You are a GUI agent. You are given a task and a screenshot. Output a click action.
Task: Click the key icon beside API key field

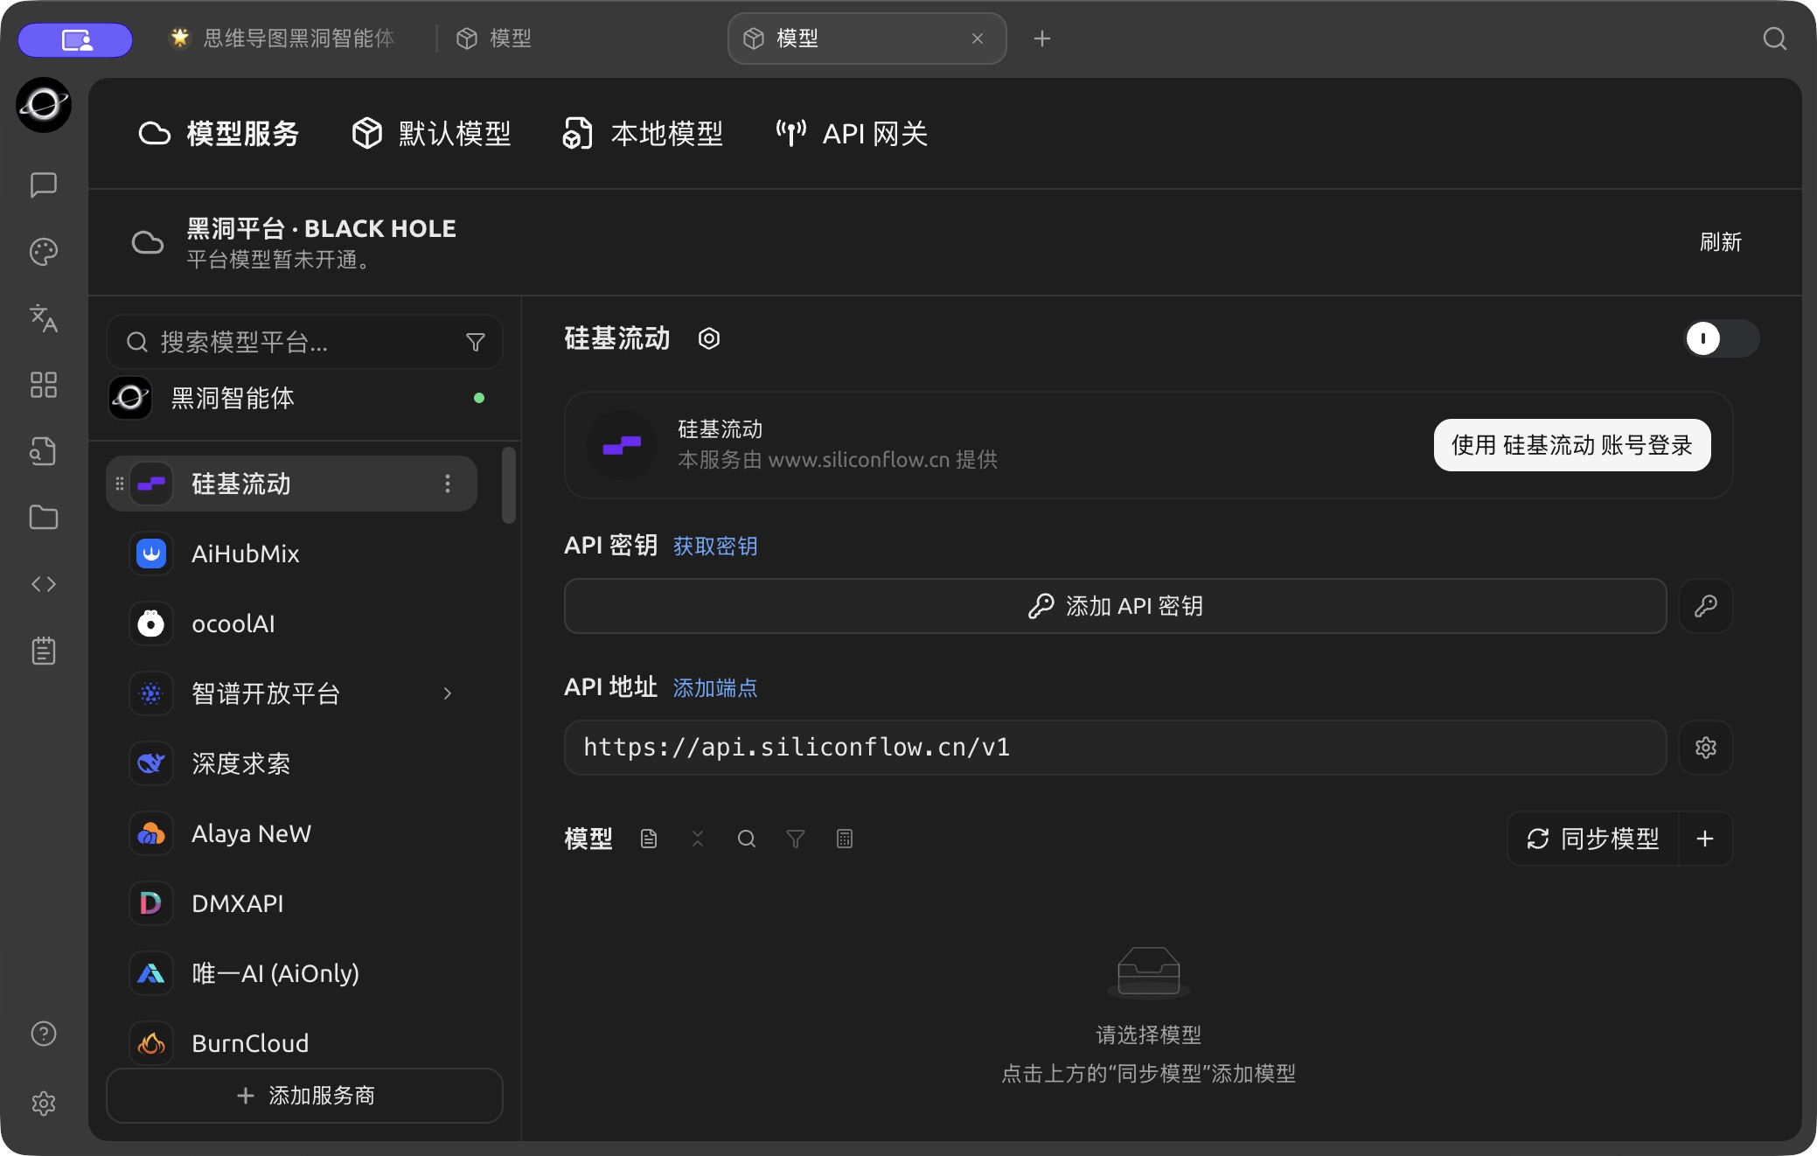[1706, 606]
